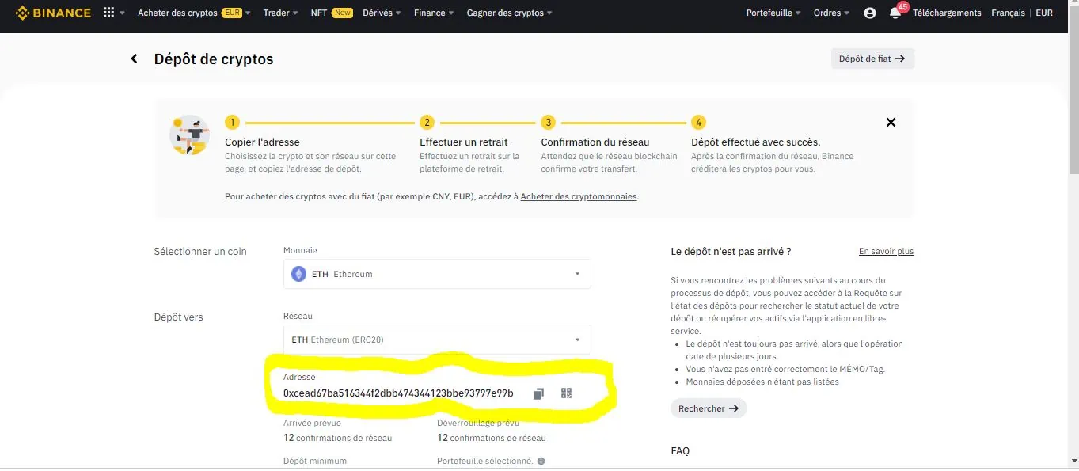1079x471 pixels.
Task: Go back with the left chevron arrow
Action: click(135, 59)
